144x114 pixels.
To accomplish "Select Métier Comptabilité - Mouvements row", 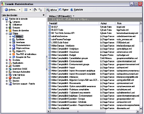I will point(94,83).
